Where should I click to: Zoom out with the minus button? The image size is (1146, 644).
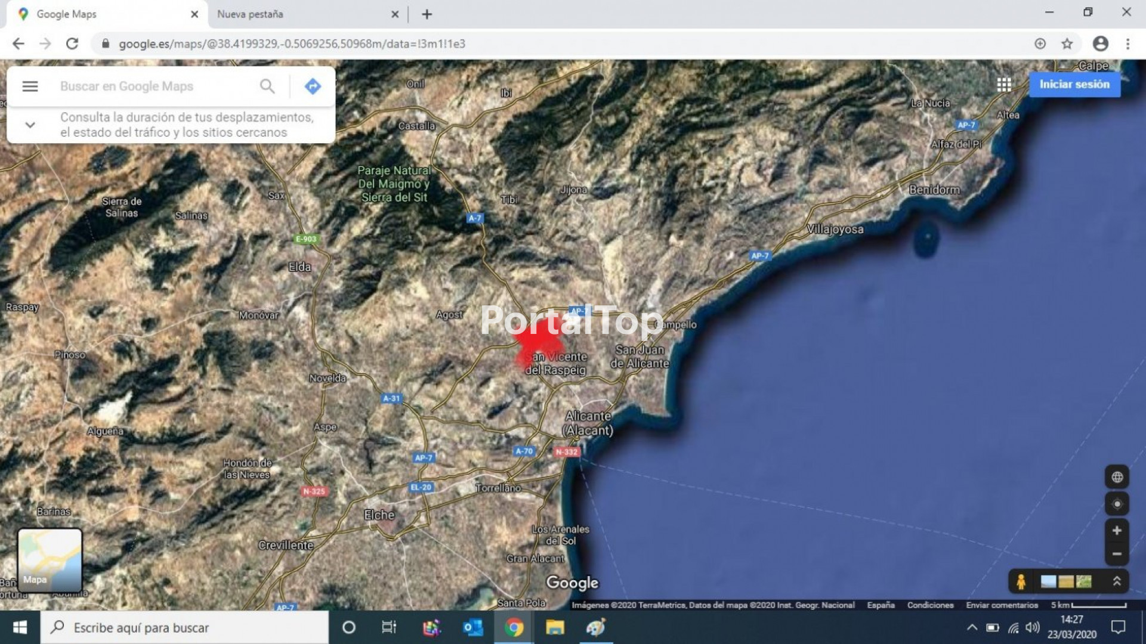click(x=1117, y=554)
